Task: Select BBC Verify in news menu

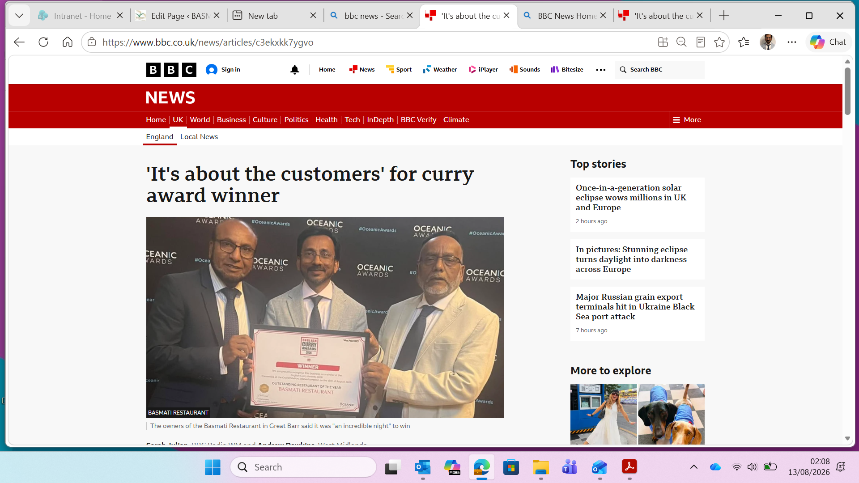Action: (x=418, y=120)
